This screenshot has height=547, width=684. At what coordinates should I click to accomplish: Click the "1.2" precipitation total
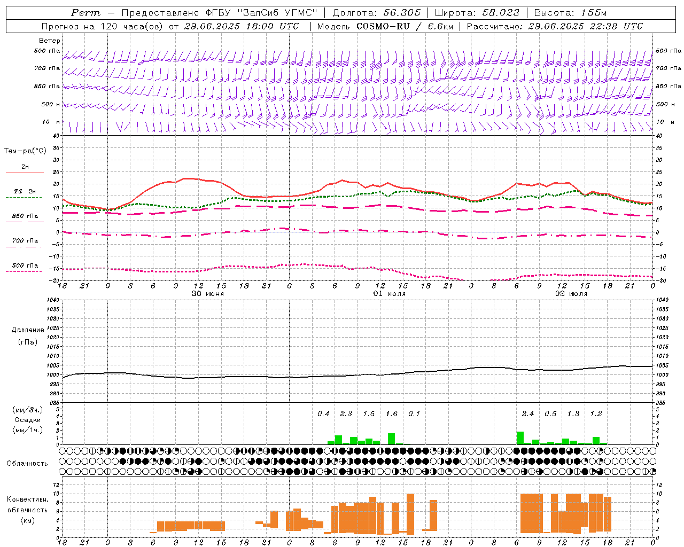point(596,414)
